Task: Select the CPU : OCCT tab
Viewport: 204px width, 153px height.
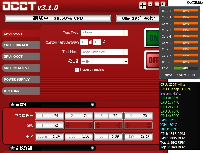Action: tap(21, 33)
